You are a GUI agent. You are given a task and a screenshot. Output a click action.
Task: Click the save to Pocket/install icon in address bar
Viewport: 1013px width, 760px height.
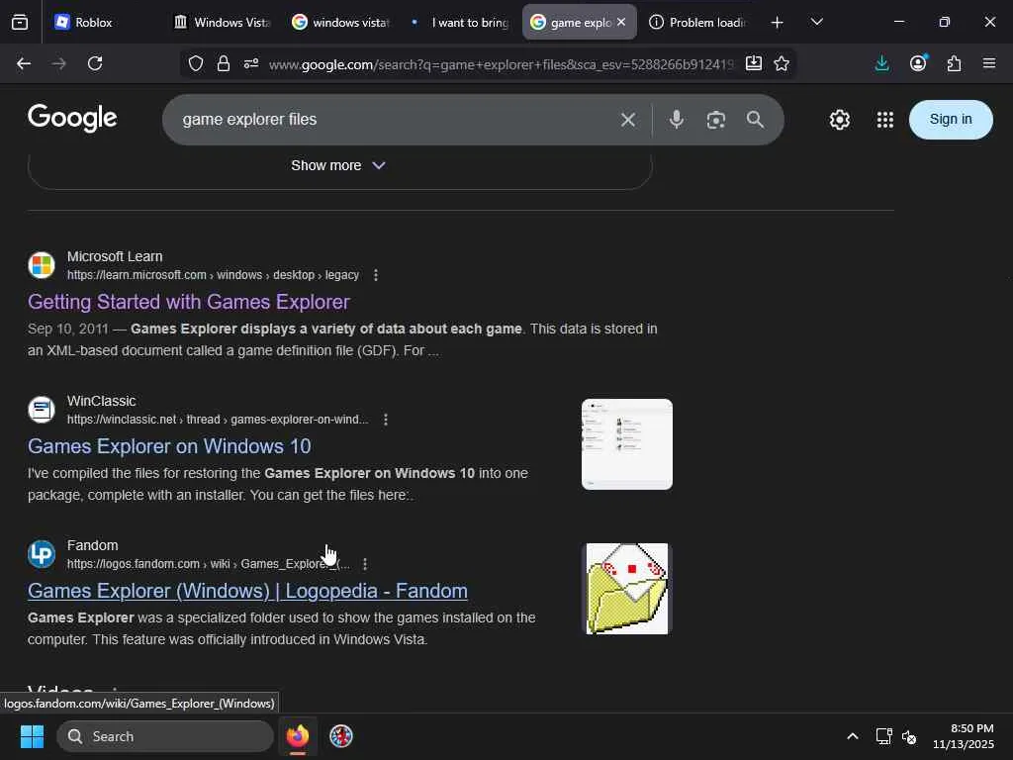(x=753, y=63)
